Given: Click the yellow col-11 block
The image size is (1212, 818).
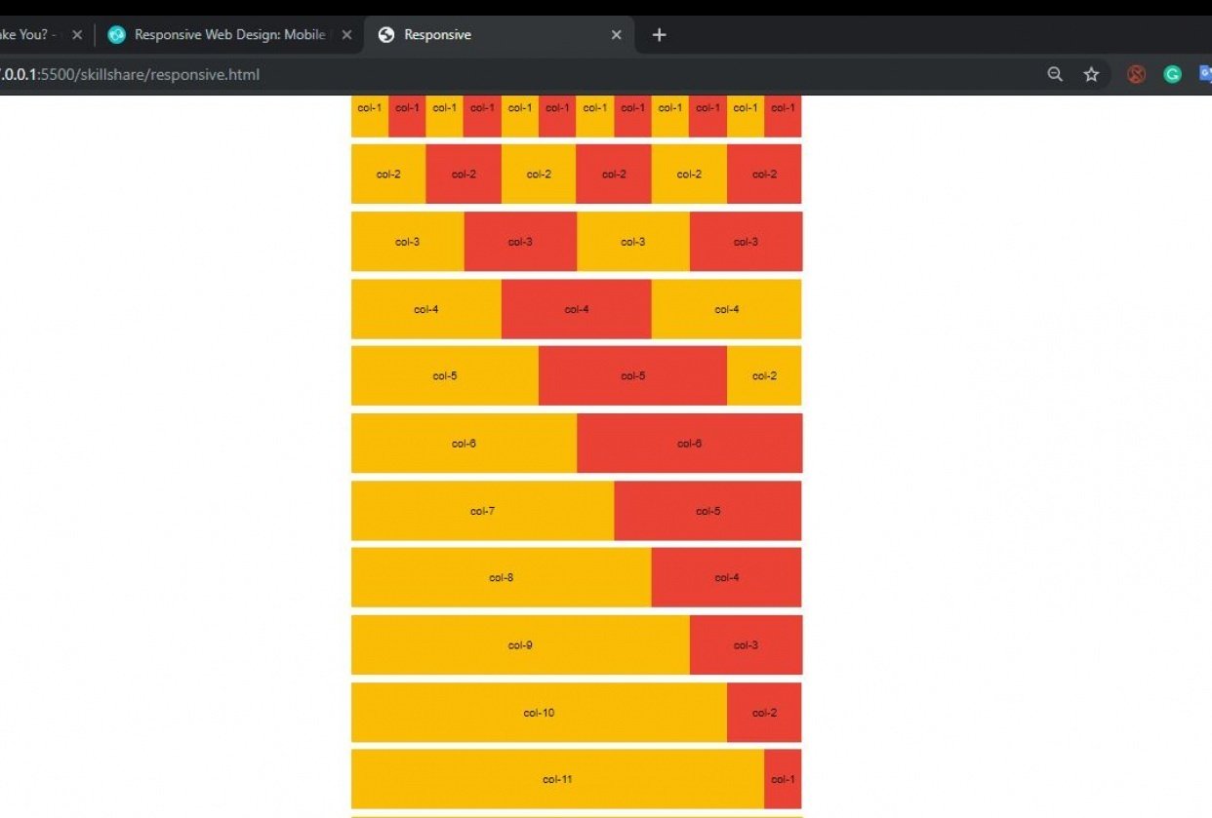Looking at the screenshot, I should [557, 779].
